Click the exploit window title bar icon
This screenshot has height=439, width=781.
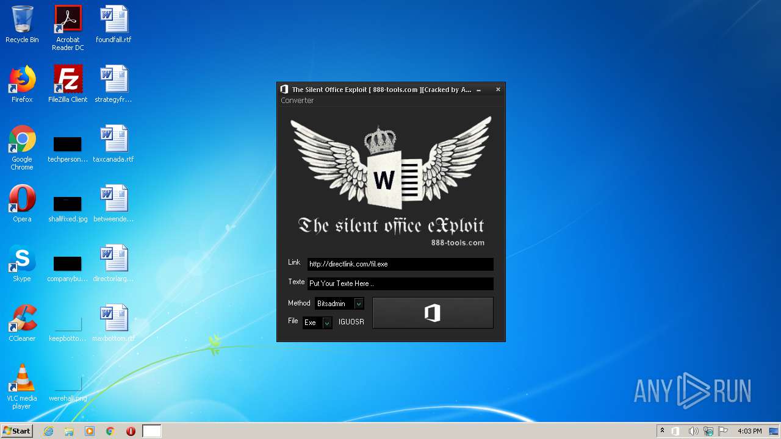tap(284, 90)
